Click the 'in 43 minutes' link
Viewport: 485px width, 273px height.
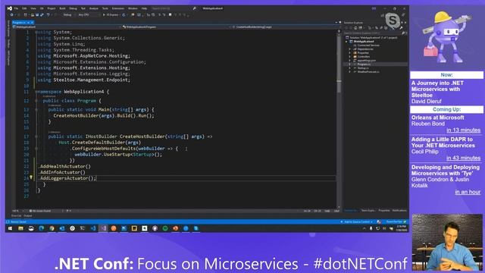click(463, 158)
